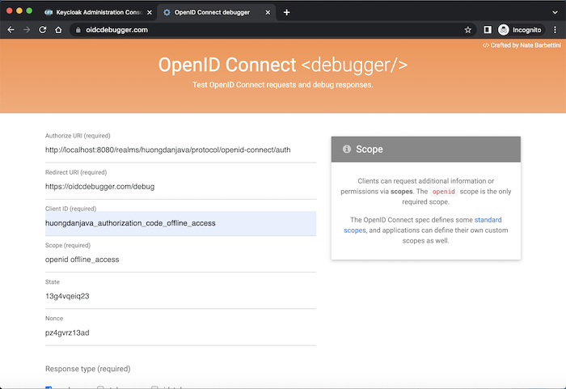
Task: Focus the oidcdebugger.com address bar
Action: 274,30
